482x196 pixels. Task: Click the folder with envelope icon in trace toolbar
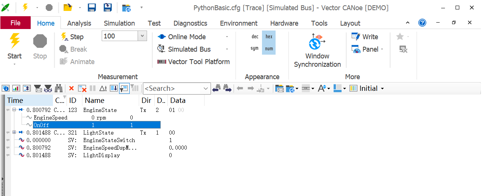pos(279,88)
